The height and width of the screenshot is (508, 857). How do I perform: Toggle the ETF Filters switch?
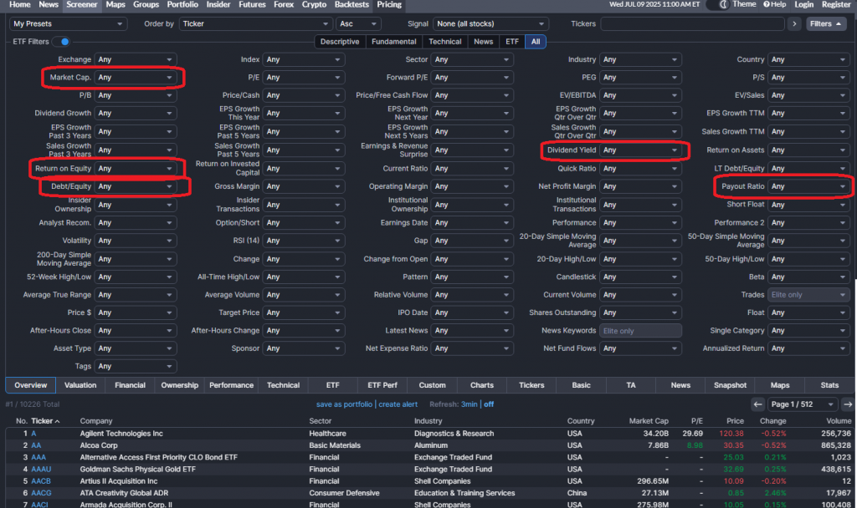pyautogui.click(x=61, y=42)
